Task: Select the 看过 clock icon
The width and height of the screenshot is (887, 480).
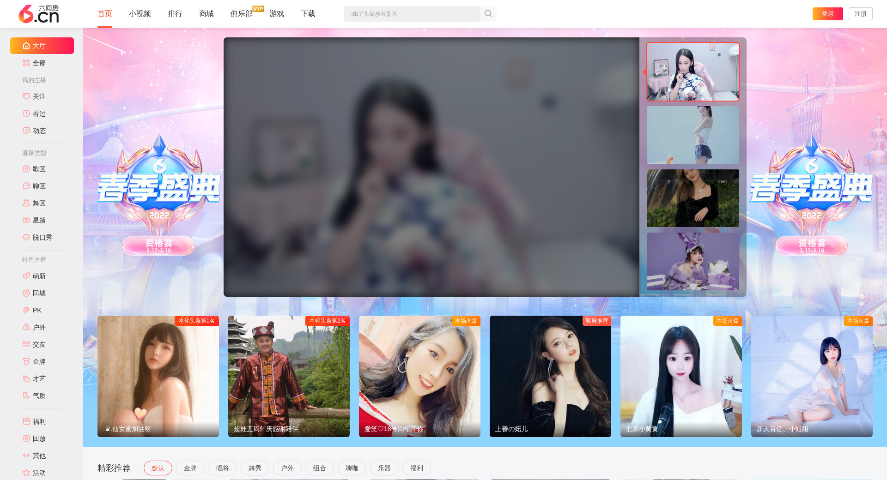Action: click(26, 114)
